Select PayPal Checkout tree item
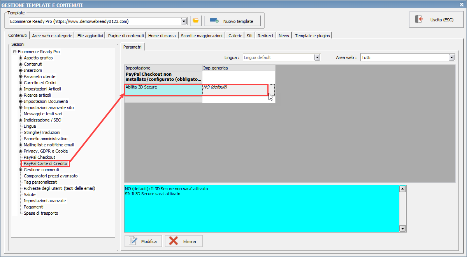This screenshot has height=257, width=467. [x=39, y=157]
